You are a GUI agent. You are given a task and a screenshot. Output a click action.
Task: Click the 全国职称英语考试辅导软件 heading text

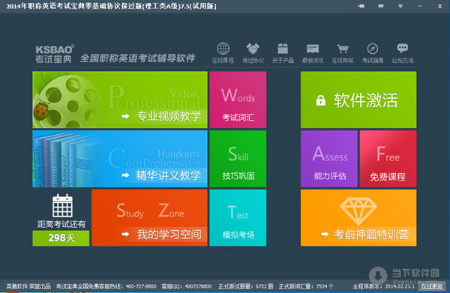tap(138, 58)
